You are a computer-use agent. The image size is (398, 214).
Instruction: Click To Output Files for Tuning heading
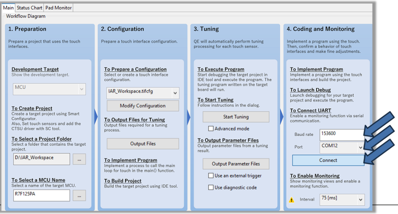tap(135, 120)
